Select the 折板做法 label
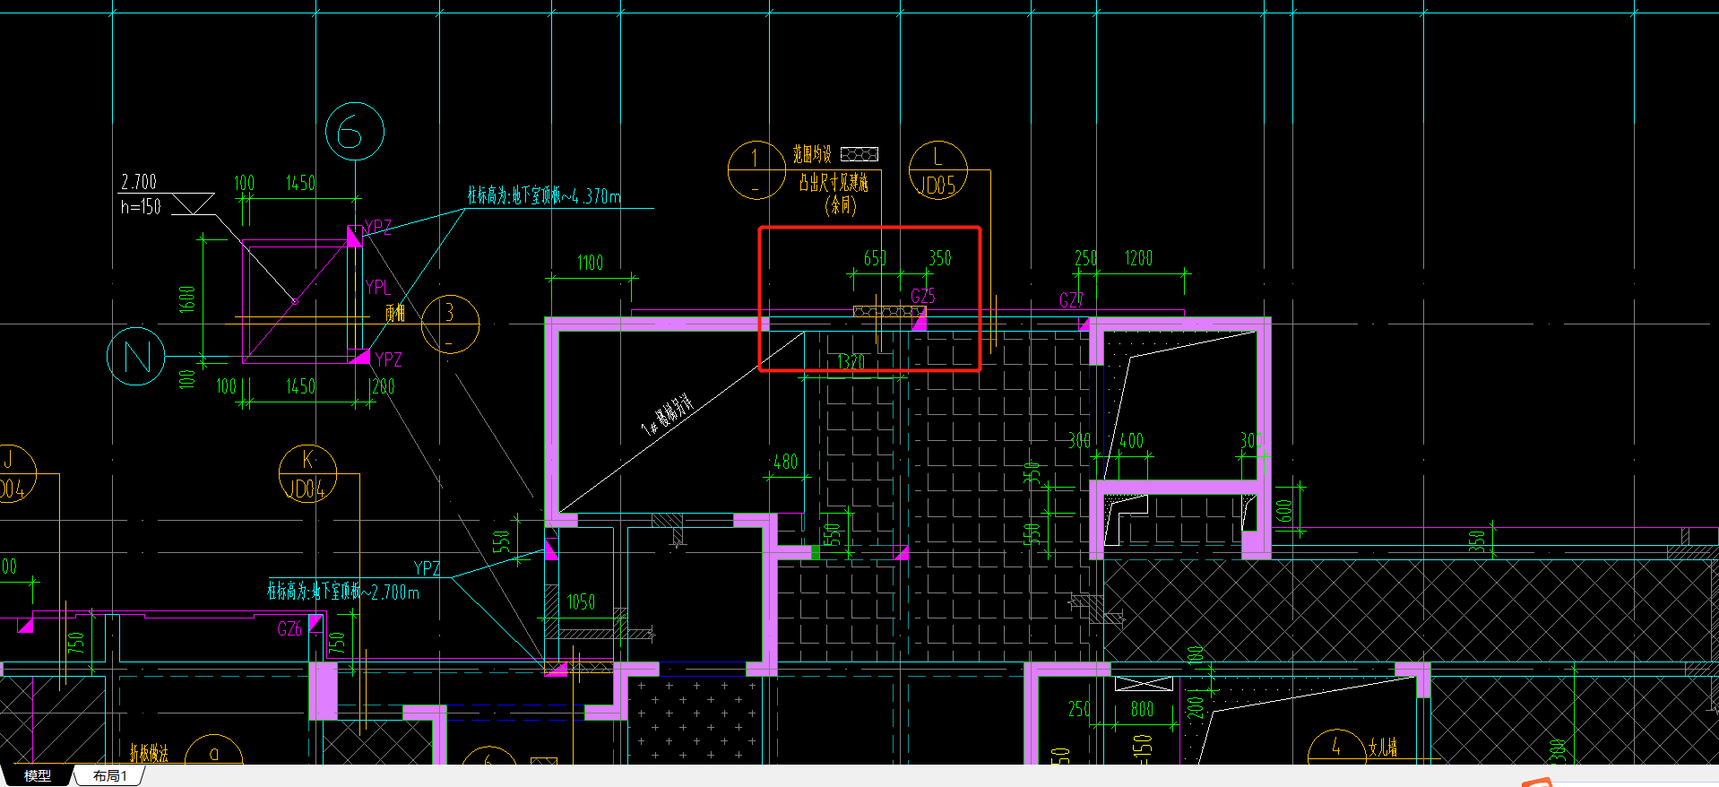Image resolution: width=1719 pixels, height=787 pixels. coord(149,753)
